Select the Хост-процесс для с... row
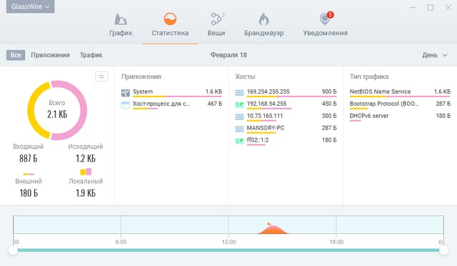Image resolution: width=457 pixels, height=266 pixels. pos(171,104)
